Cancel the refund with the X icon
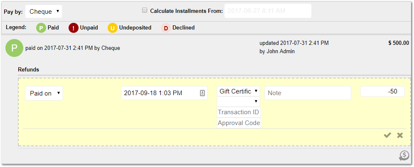 pos(400,135)
